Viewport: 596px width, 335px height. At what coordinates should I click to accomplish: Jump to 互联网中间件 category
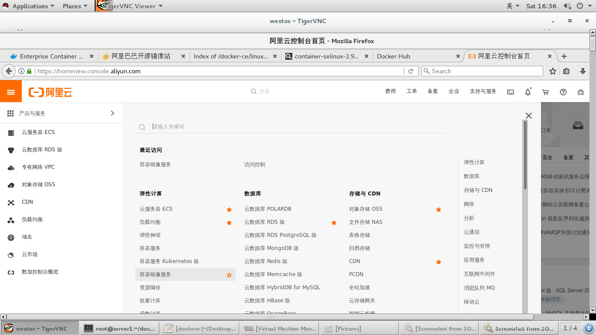[x=480, y=274]
